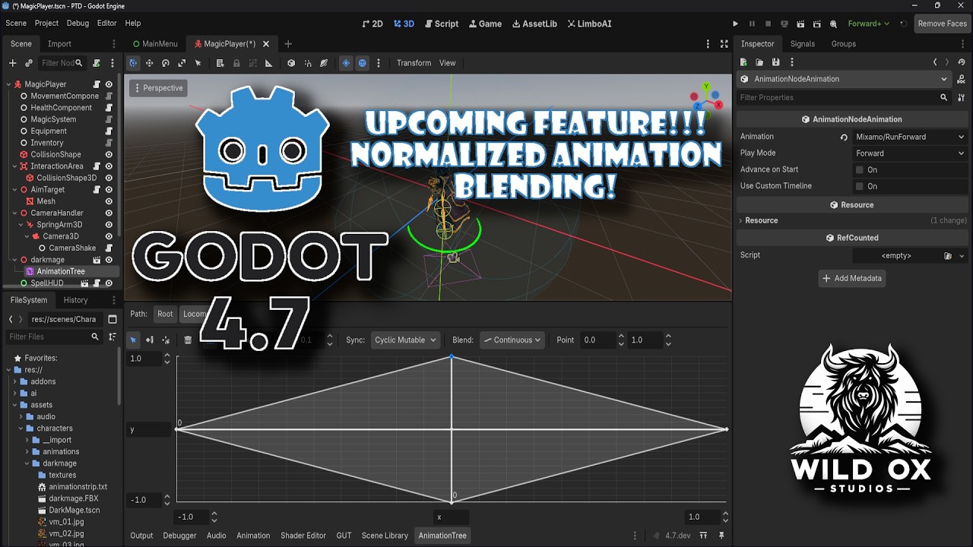The image size is (973, 547).
Task: Toggle FileSystem split mode icon
Action: pos(113,319)
